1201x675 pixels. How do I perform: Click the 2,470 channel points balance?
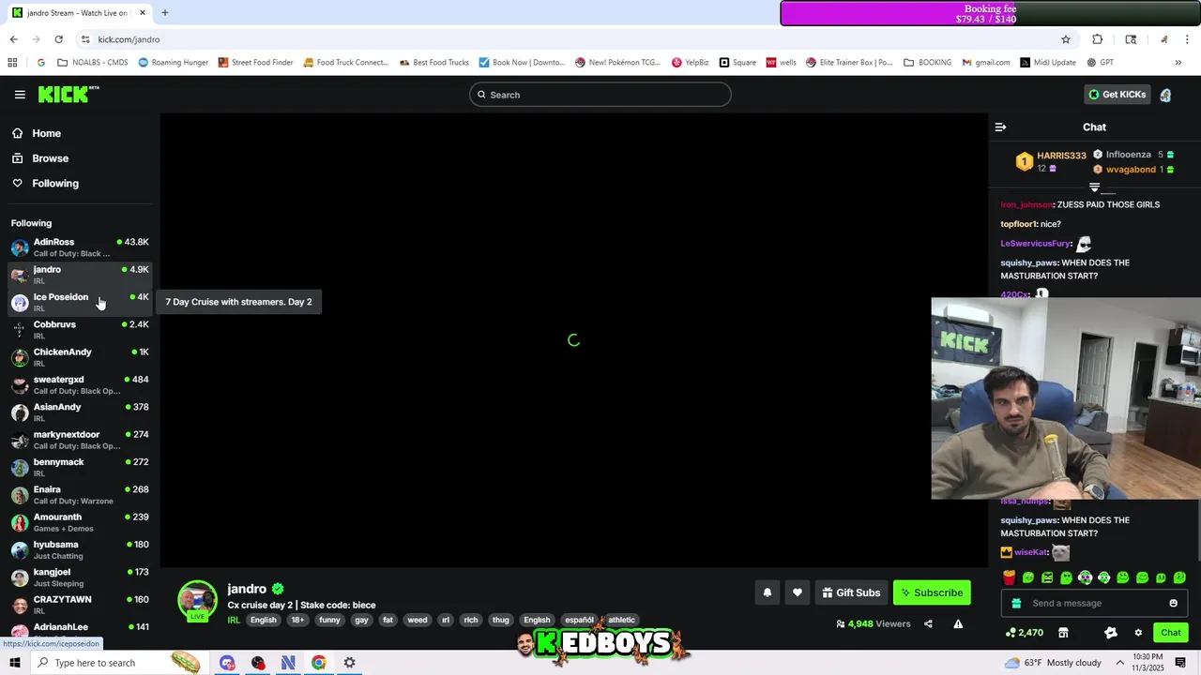[x=1024, y=633]
